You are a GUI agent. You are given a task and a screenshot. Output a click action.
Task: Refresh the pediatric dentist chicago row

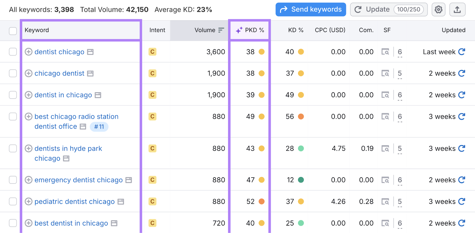pos(462,202)
